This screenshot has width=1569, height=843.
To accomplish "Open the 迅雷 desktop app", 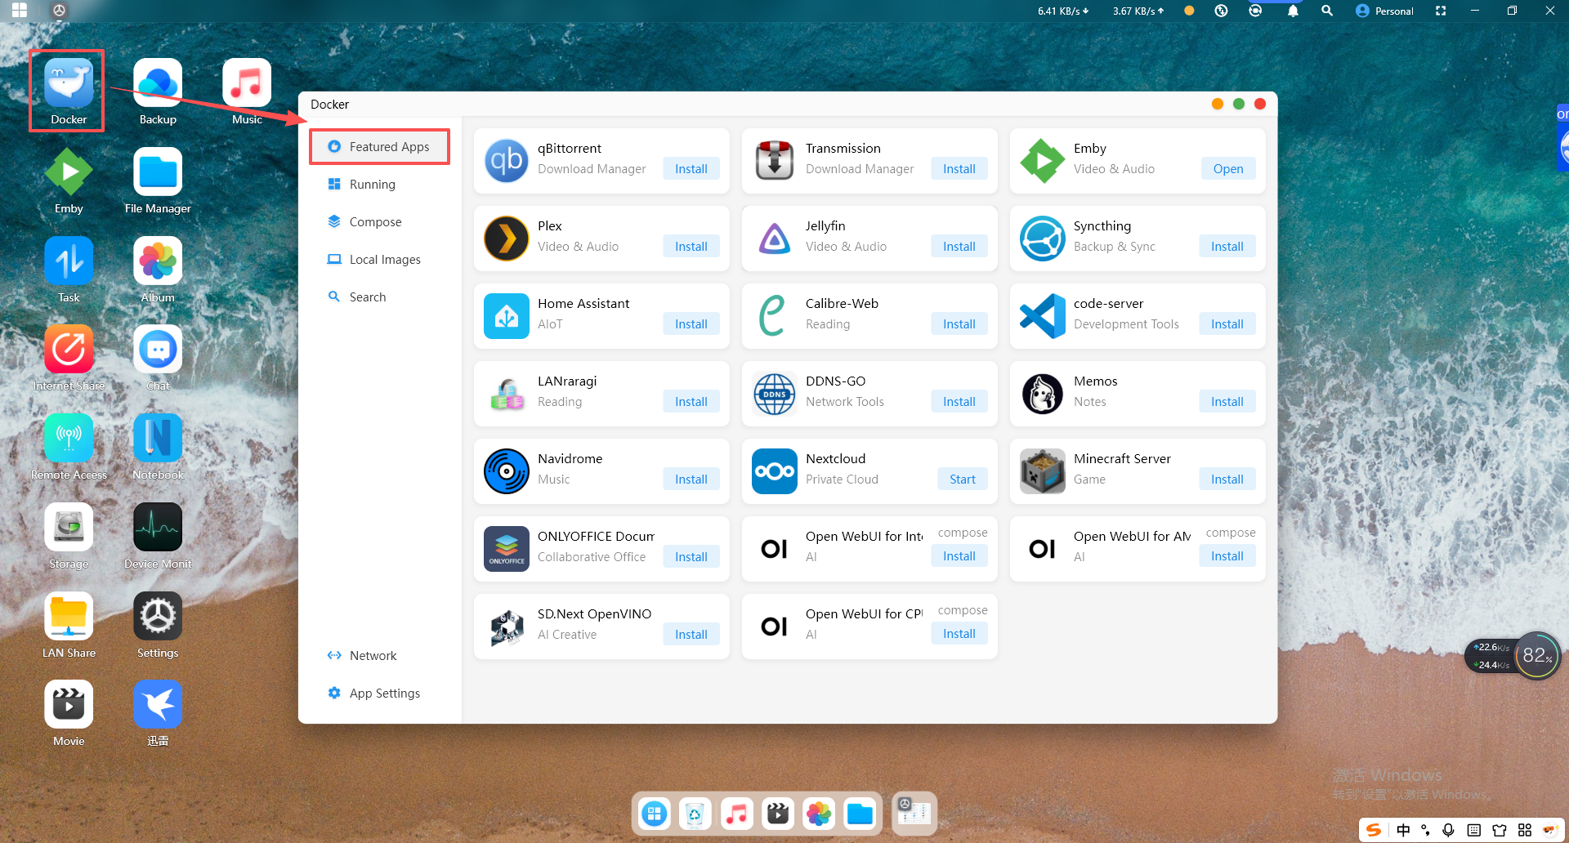I will click(x=158, y=704).
